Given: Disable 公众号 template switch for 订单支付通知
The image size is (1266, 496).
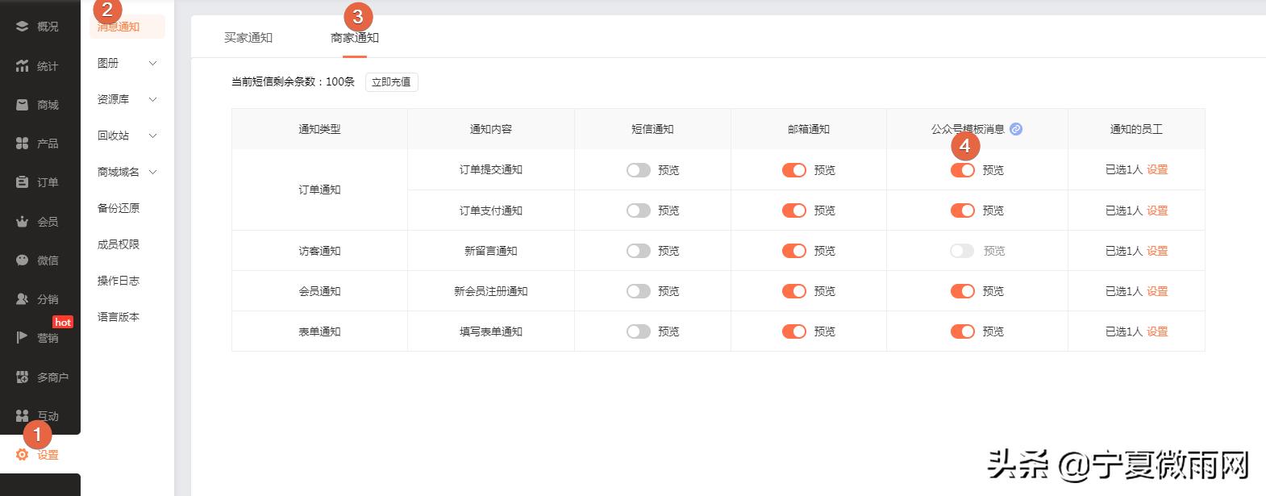Looking at the screenshot, I should pyautogui.click(x=963, y=210).
